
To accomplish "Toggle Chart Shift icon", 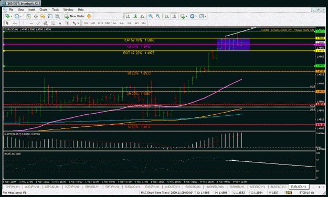I will tap(174, 16).
